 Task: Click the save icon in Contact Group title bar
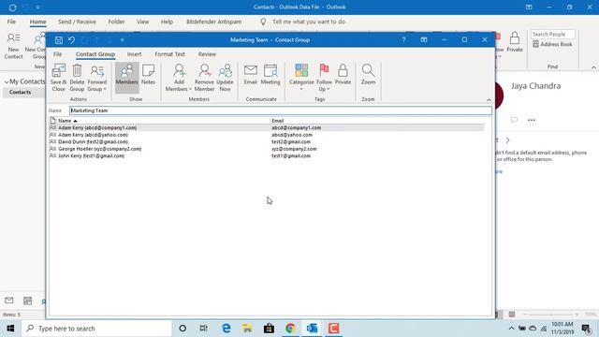click(x=59, y=39)
